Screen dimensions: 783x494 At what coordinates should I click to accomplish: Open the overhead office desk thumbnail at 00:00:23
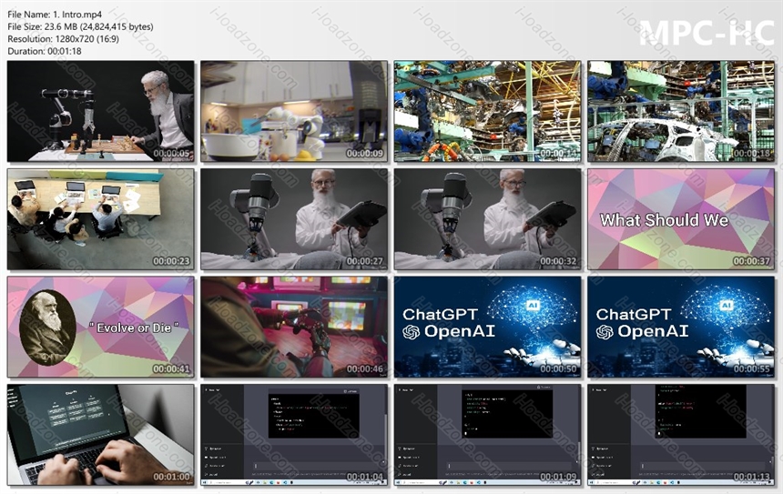[x=101, y=219]
